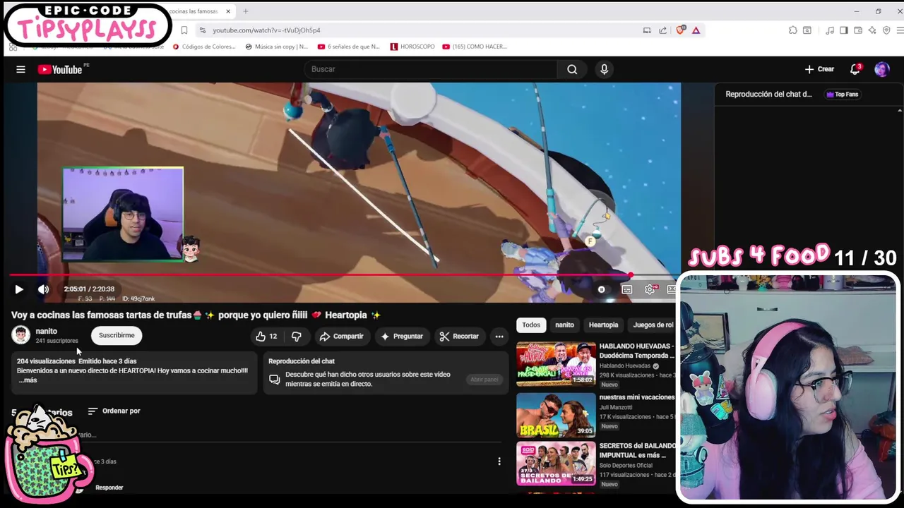Open more actions three-dot menu under video
The height and width of the screenshot is (508, 904).
[x=499, y=337]
